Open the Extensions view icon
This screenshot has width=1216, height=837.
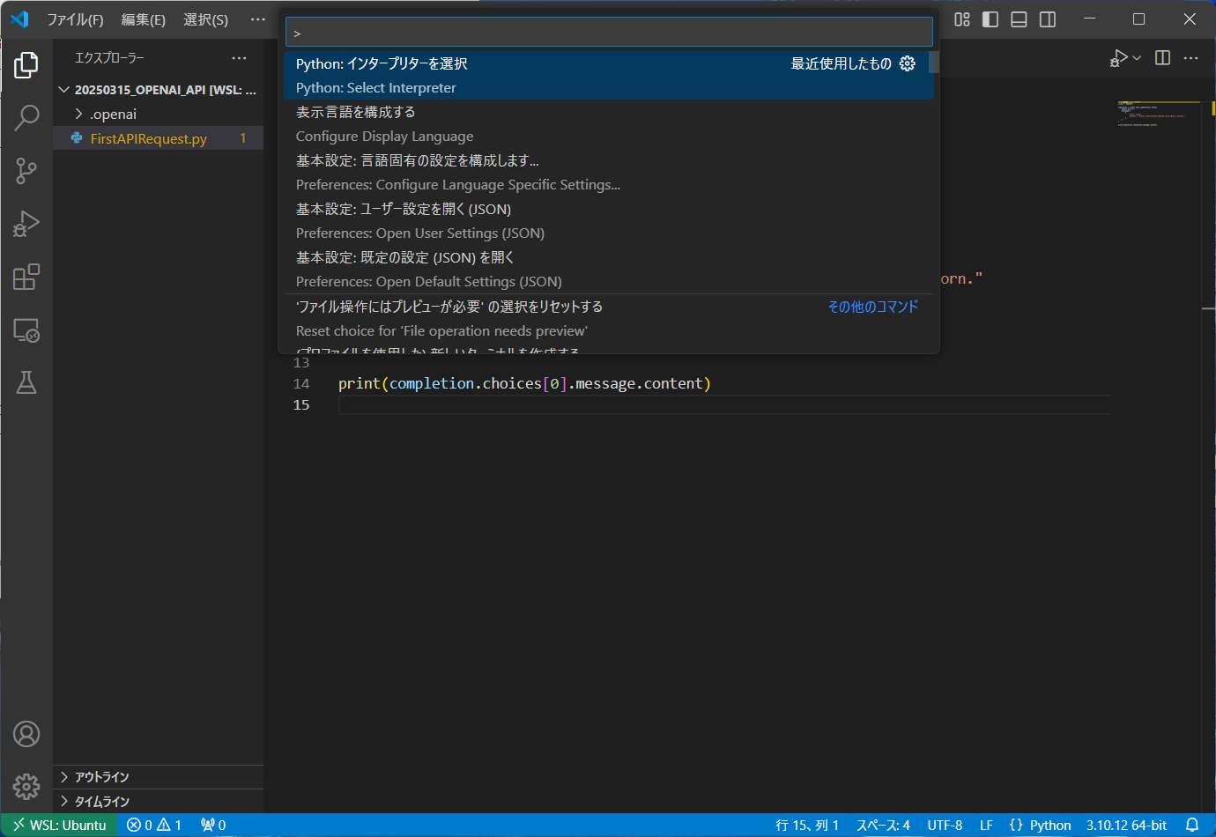pyautogui.click(x=26, y=277)
